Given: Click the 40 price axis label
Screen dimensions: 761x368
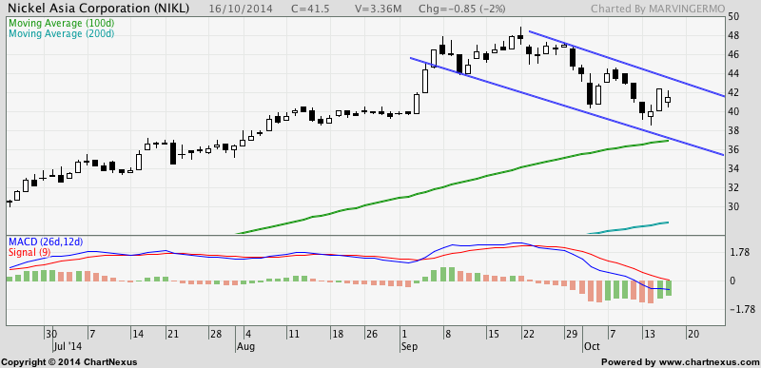Looking at the screenshot, I should pos(733,111).
